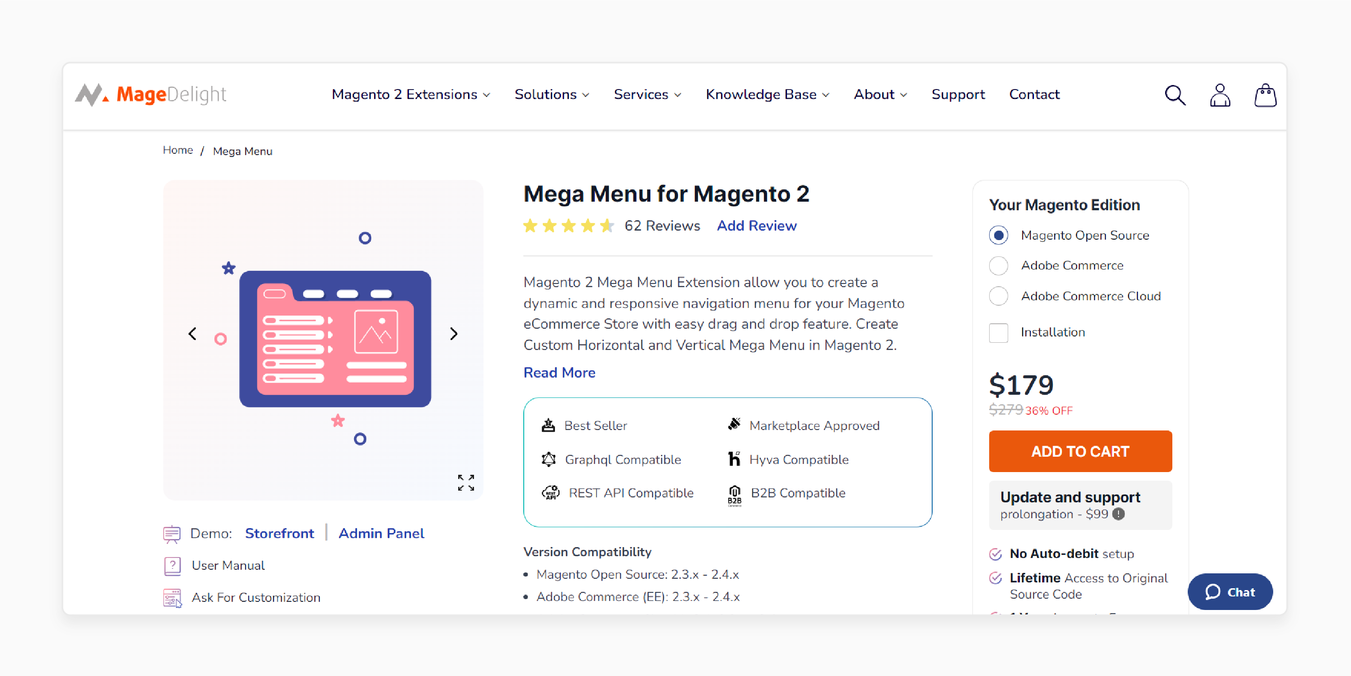Click the Hyva Compatible icon
The height and width of the screenshot is (676, 1351).
(734, 459)
